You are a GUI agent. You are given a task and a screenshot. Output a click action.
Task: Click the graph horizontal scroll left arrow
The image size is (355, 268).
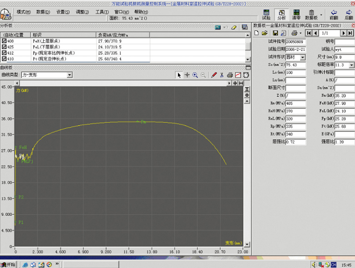[x=17, y=83]
